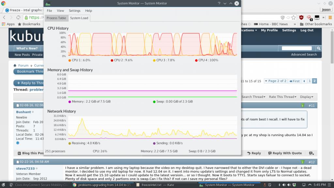This screenshot has width=334, height=188.
Task: Open the View menu in System Monitor
Action: (60, 11)
